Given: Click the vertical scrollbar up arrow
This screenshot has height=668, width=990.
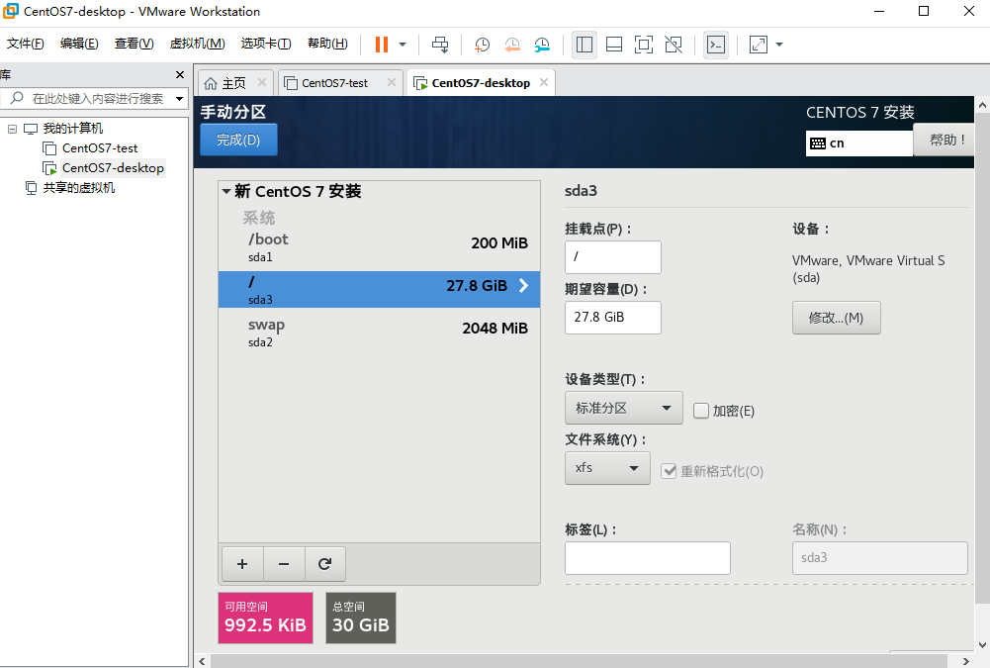Looking at the screenshot, I should (982, 104).
